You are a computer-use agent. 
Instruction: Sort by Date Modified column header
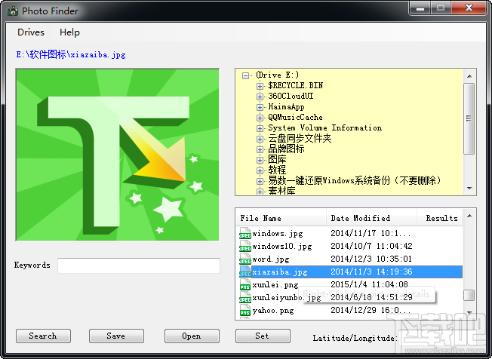point(371,218)
